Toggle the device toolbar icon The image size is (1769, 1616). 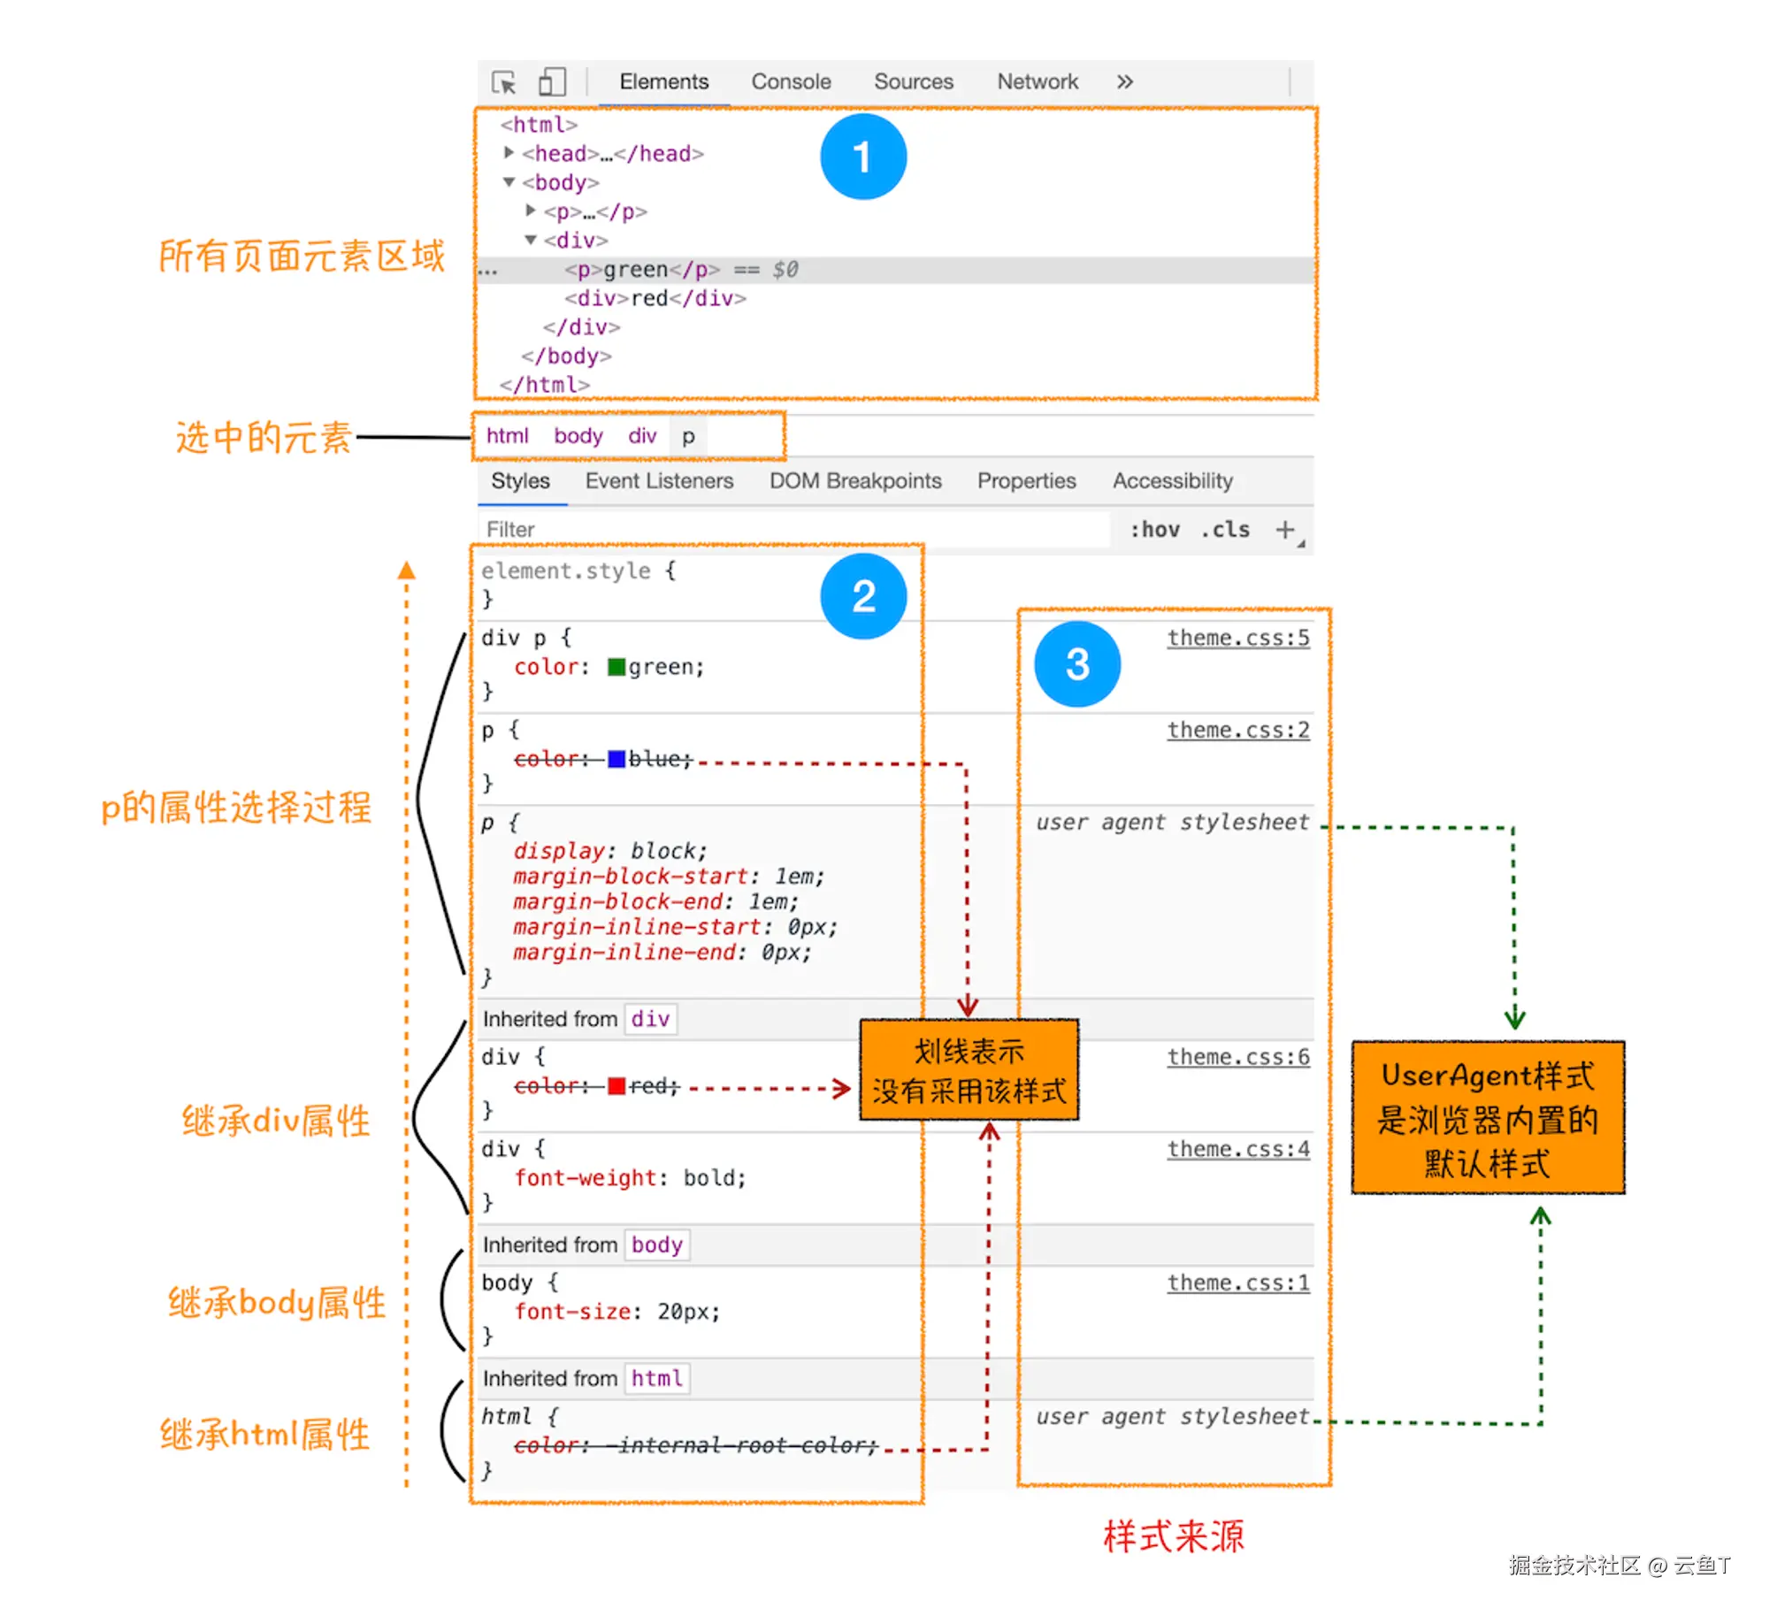(552, 82)
